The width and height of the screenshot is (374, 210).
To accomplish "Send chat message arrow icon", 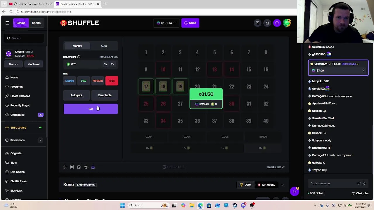I will pos(364,183).
